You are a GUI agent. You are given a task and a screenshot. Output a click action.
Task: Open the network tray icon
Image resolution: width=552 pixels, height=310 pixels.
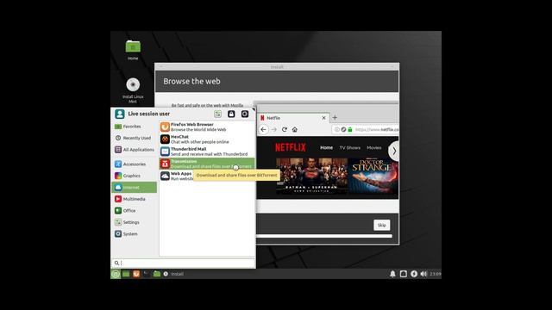point(414,274)
